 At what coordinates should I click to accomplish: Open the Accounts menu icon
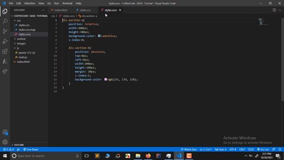[5, 132]
